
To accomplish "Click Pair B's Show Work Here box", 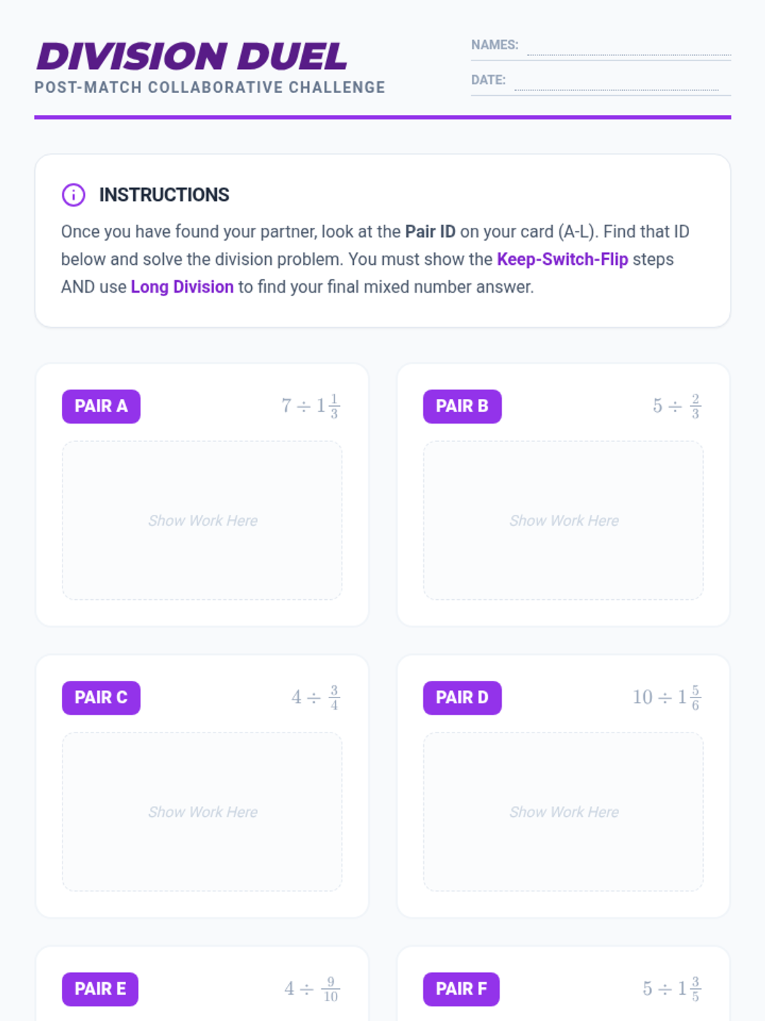I will (564, 521).
